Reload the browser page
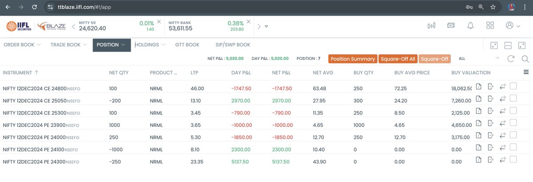Screen dimensions: 533x182 coord(34,7)
